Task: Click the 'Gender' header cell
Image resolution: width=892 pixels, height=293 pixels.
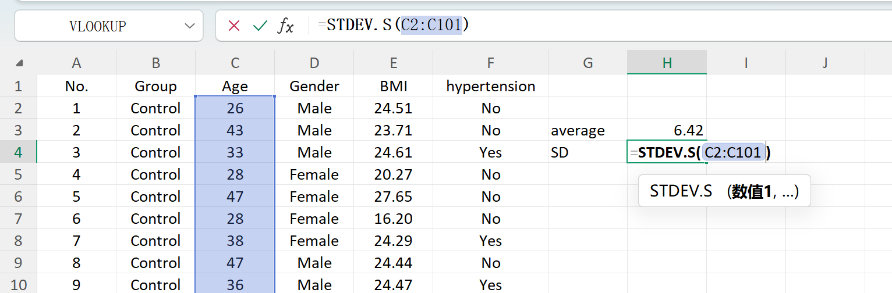Action: 314,86
